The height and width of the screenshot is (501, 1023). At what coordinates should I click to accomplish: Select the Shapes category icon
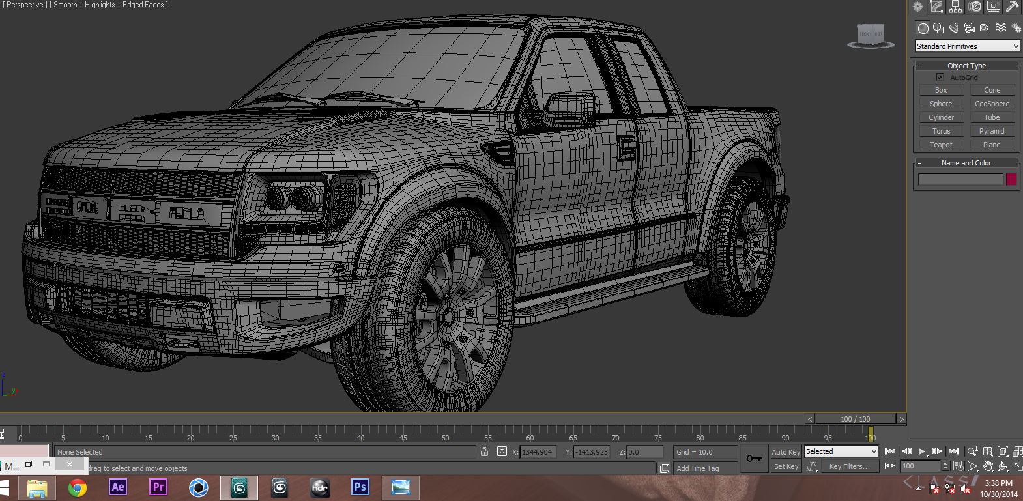tap(938, 28)
